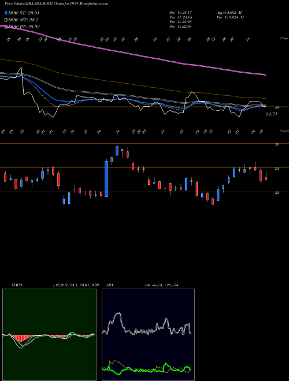This screenshot has width=289, height=381.
Task: Click the tallest blue candlestick in the price chart
Action: 106,178
